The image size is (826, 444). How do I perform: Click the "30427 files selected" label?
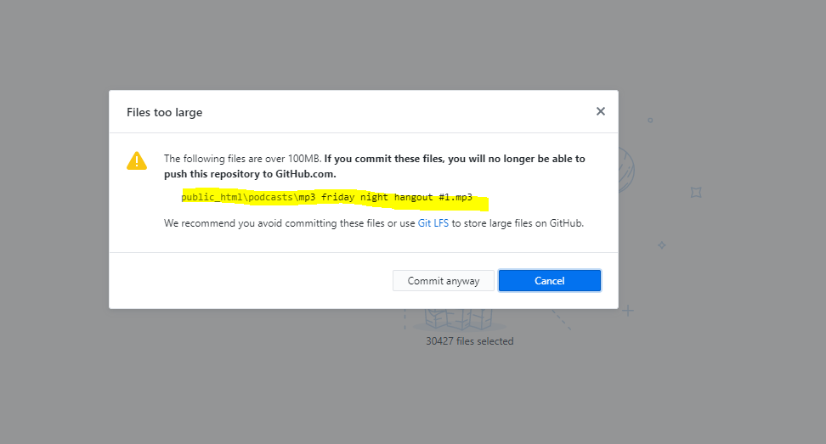click(469, 341)
